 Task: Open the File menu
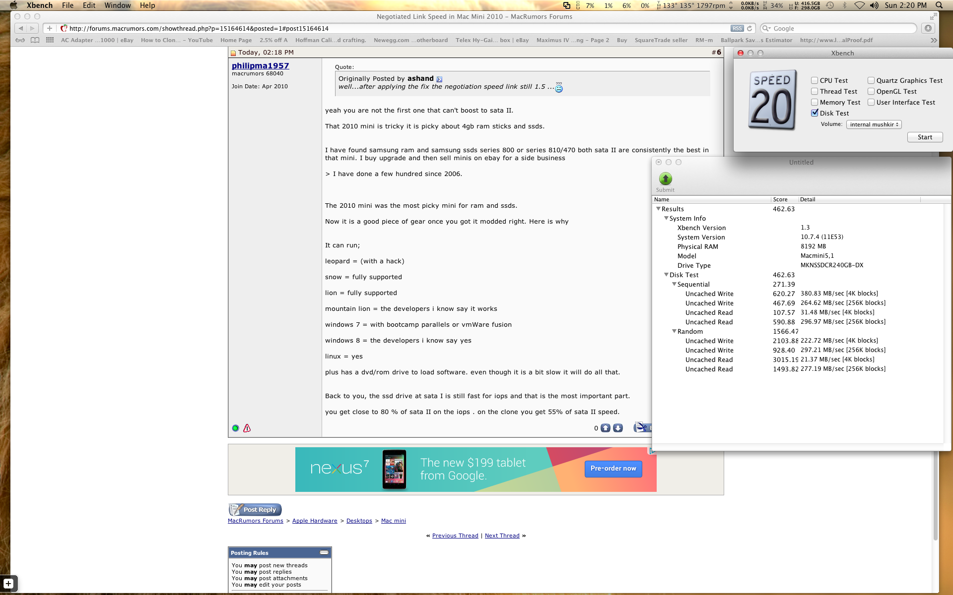(68, 5)
